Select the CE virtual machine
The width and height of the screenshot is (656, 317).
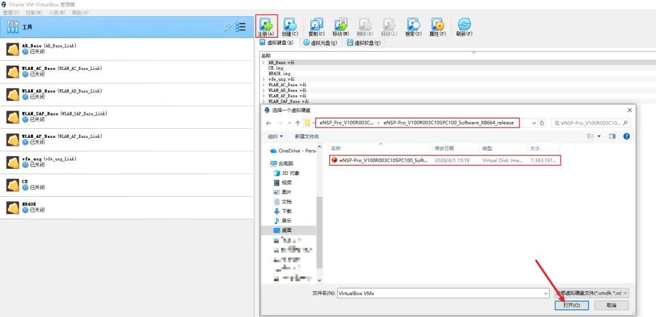pos(127,185)
